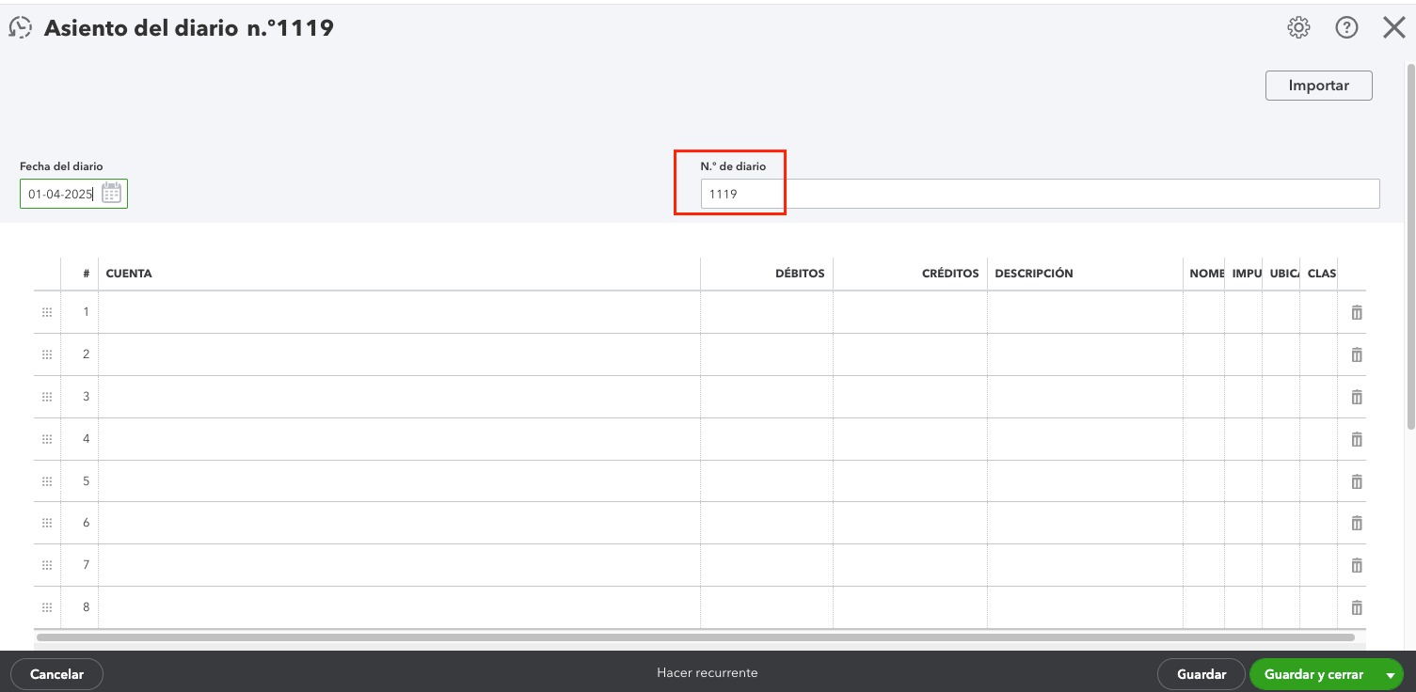Click the drag handle on line 2
Screen dimensions: 1416x692
pos(47,354)
